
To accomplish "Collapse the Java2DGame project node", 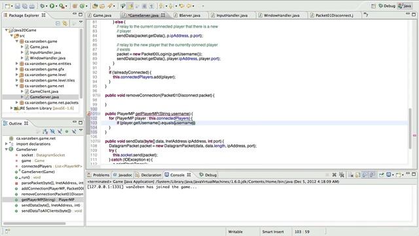I will (7, 30).
